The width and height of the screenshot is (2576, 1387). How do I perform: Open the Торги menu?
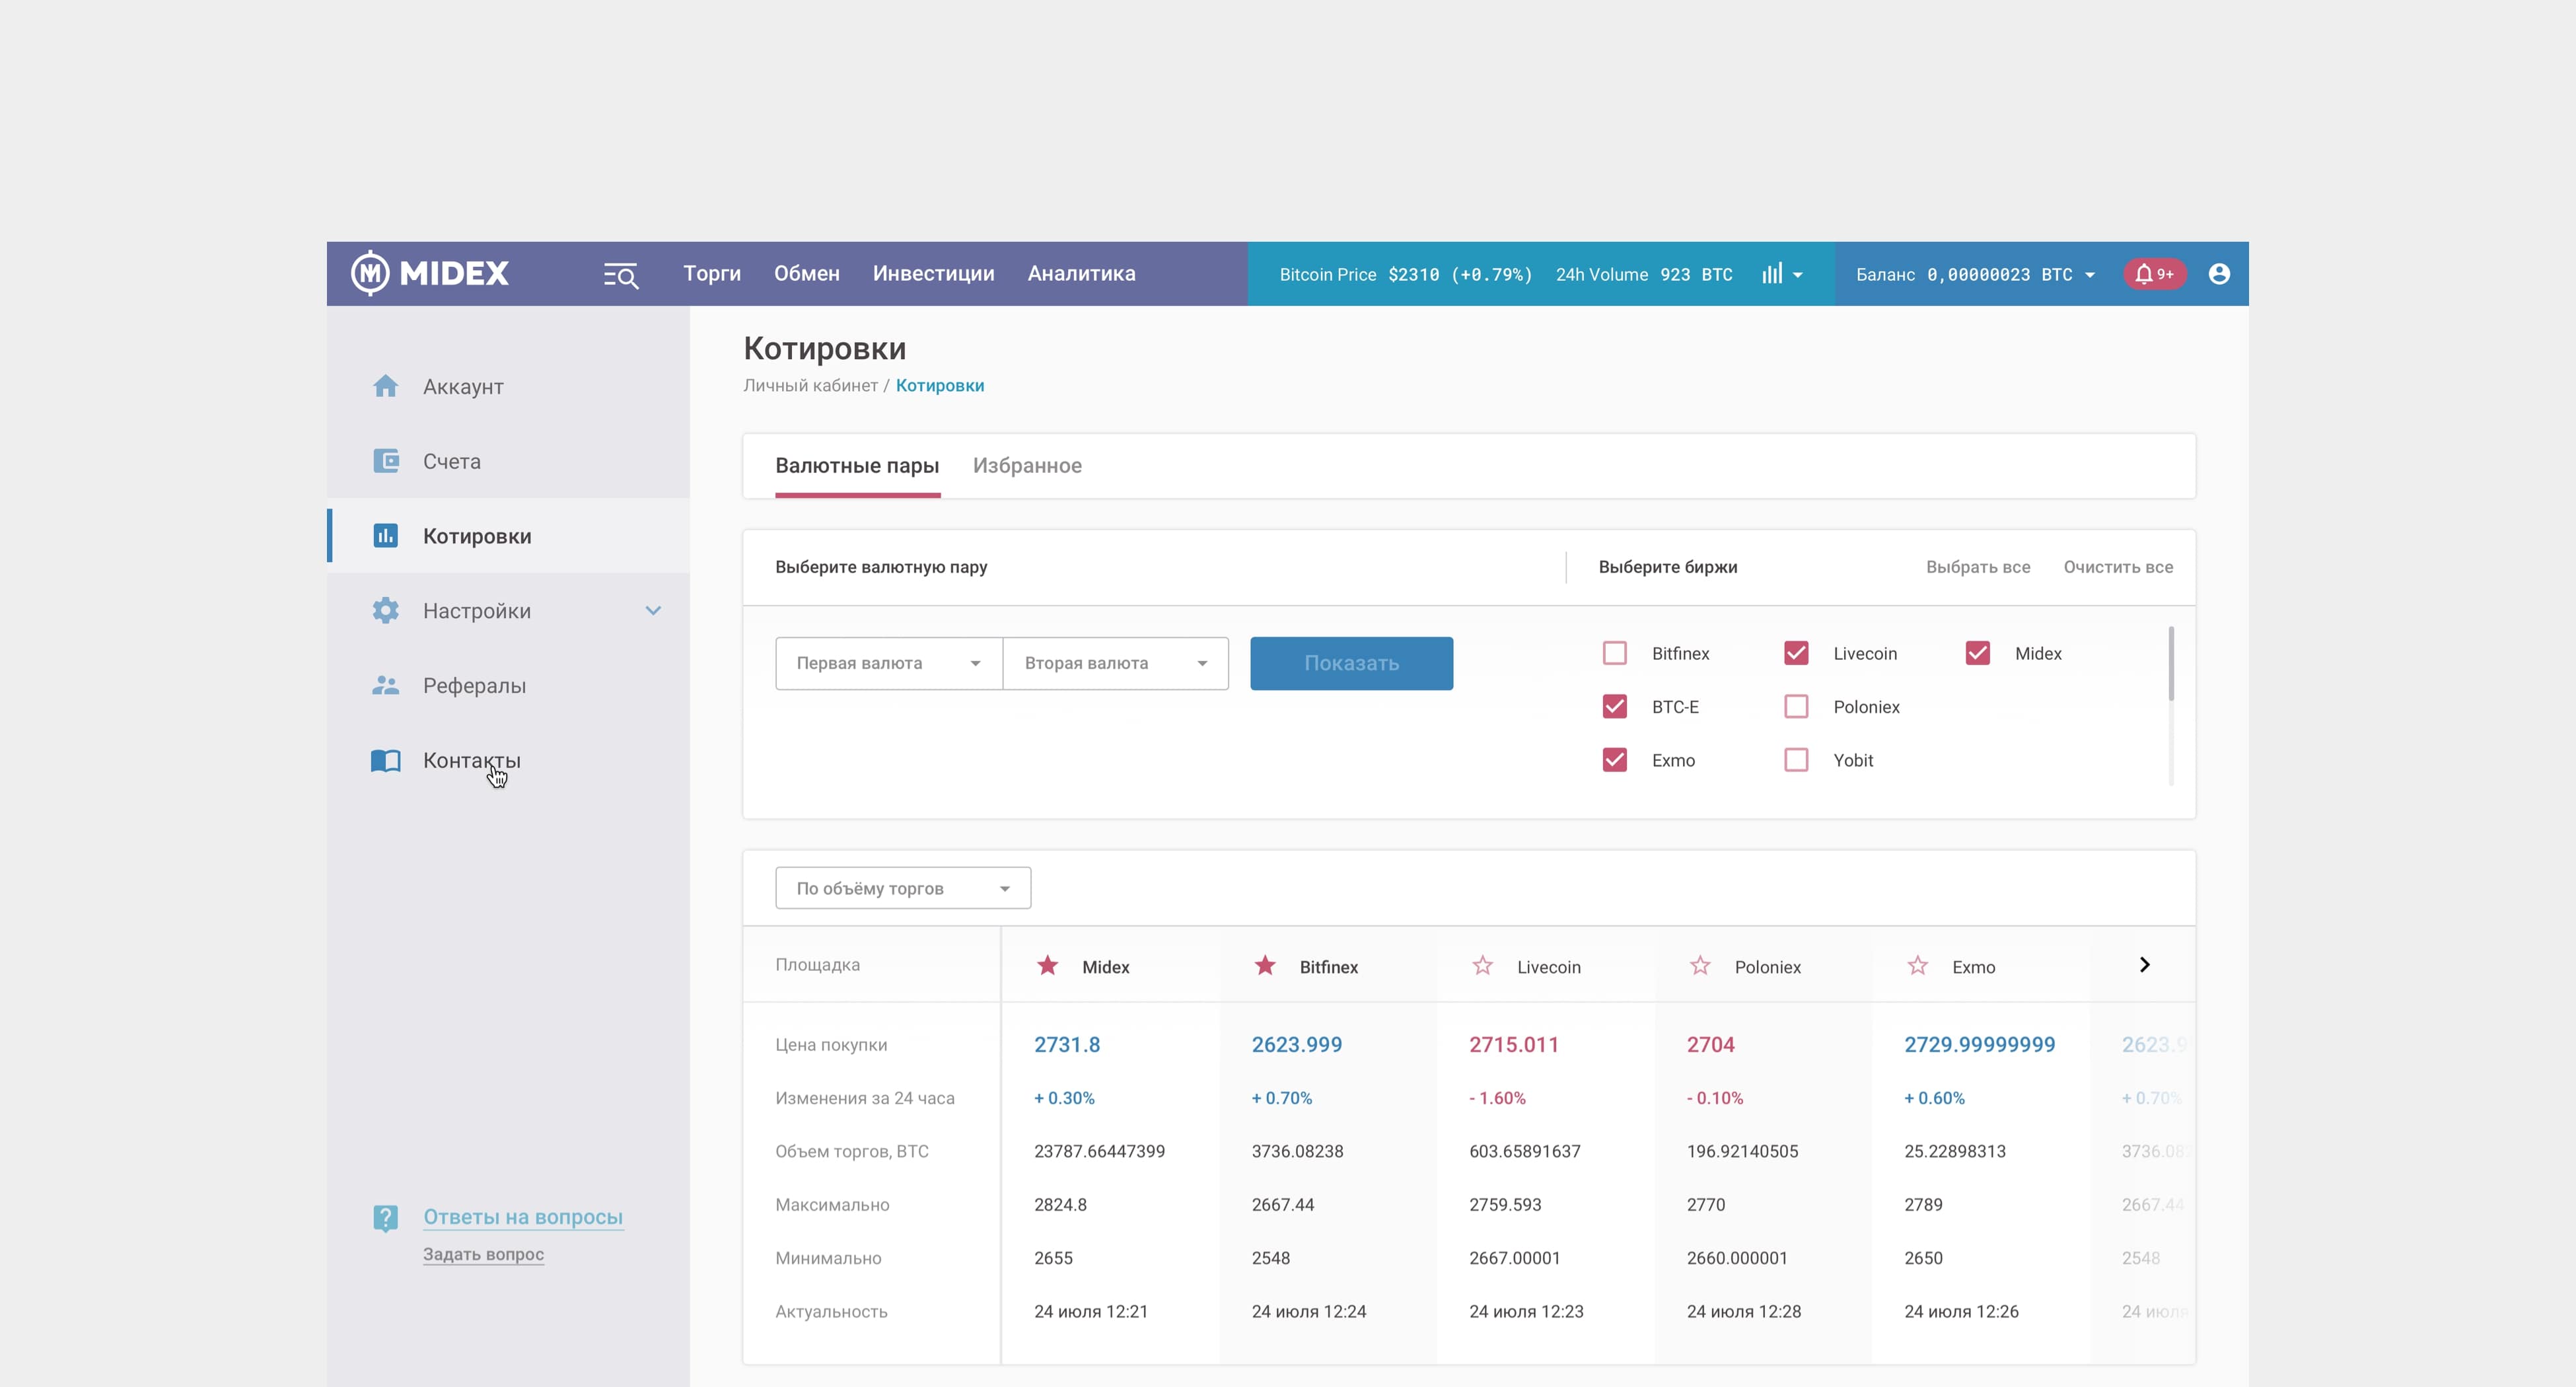click(x=712, y=273)
